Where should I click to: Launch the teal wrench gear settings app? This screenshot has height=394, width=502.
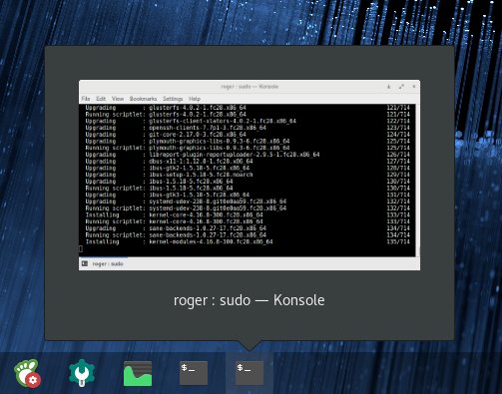click(x=82, y=373)
